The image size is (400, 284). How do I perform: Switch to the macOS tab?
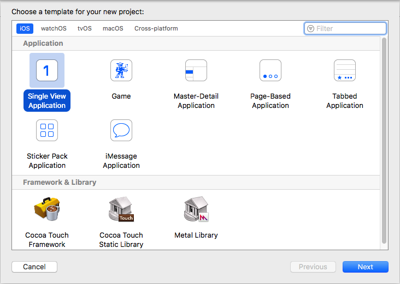pos(113,28)
